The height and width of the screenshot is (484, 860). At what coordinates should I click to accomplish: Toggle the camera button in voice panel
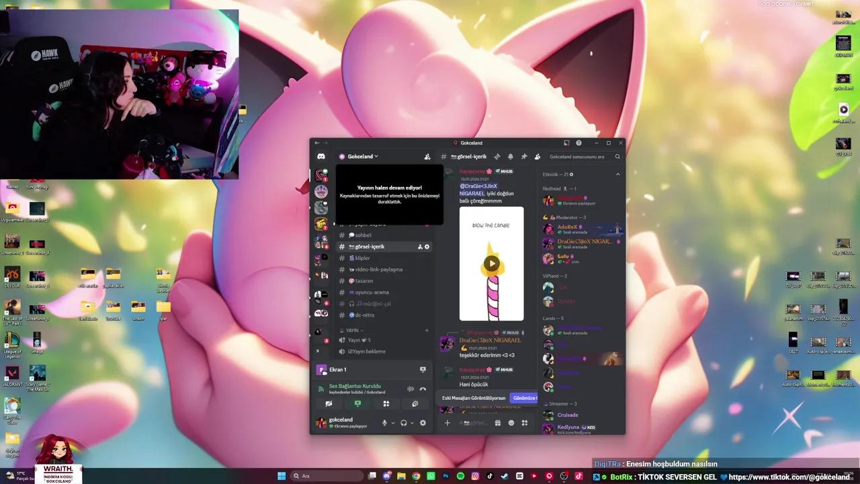(329, 403)
